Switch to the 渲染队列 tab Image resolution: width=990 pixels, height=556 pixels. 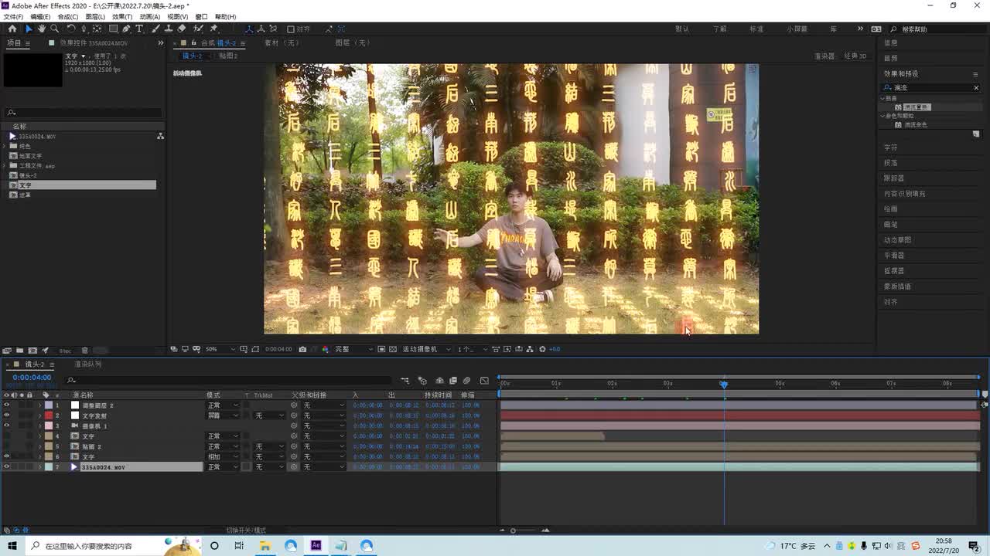(x=87, y=364)
